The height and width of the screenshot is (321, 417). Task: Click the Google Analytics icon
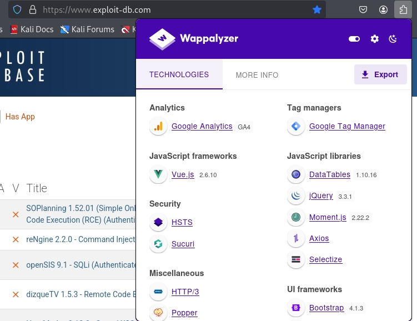[x=158, y=126]
